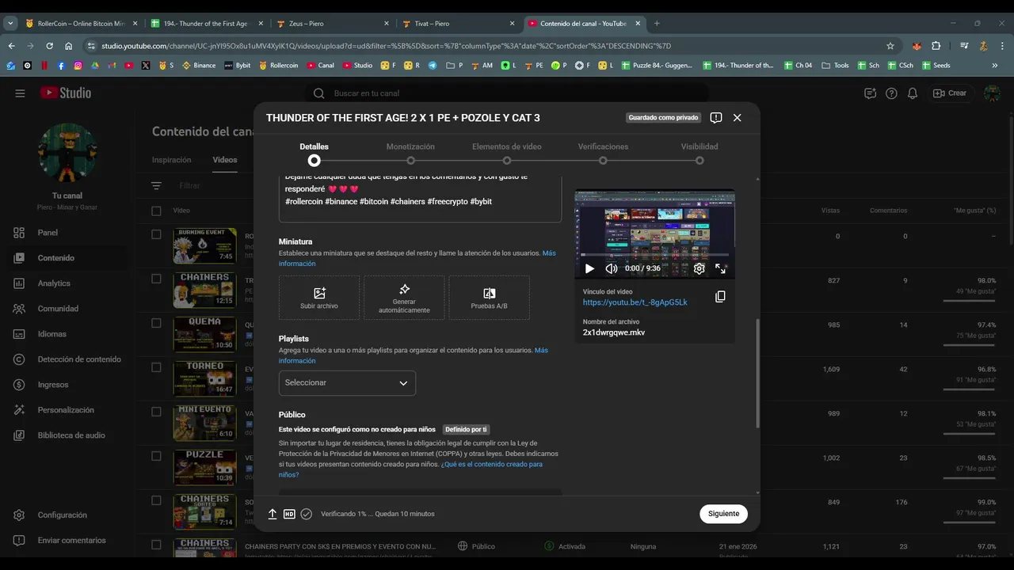Go to the Detalles step
The width and height of the screenshot is (1014, 570).
coord(314,153)
